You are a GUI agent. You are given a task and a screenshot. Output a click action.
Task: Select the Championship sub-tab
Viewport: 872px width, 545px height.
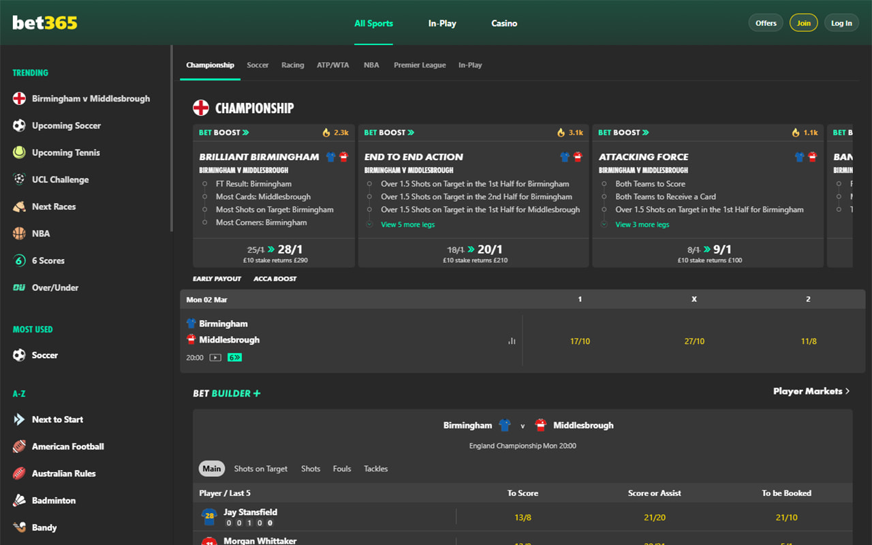210,65
